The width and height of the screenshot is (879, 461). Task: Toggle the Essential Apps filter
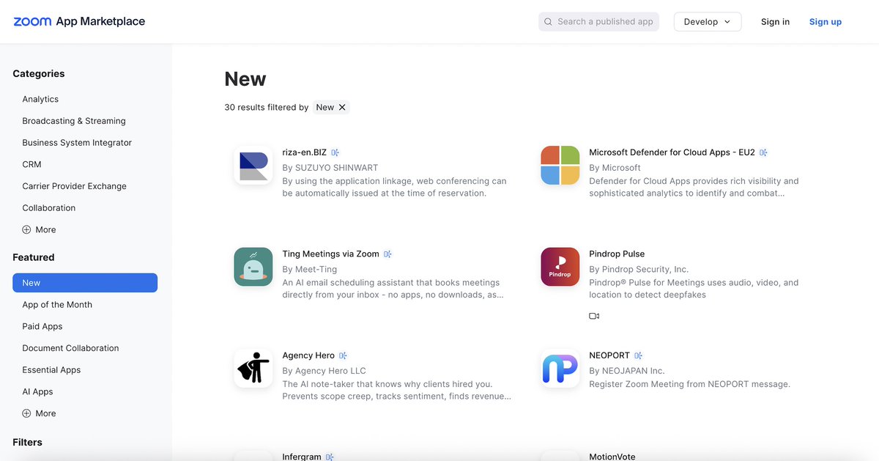[51, 369]
